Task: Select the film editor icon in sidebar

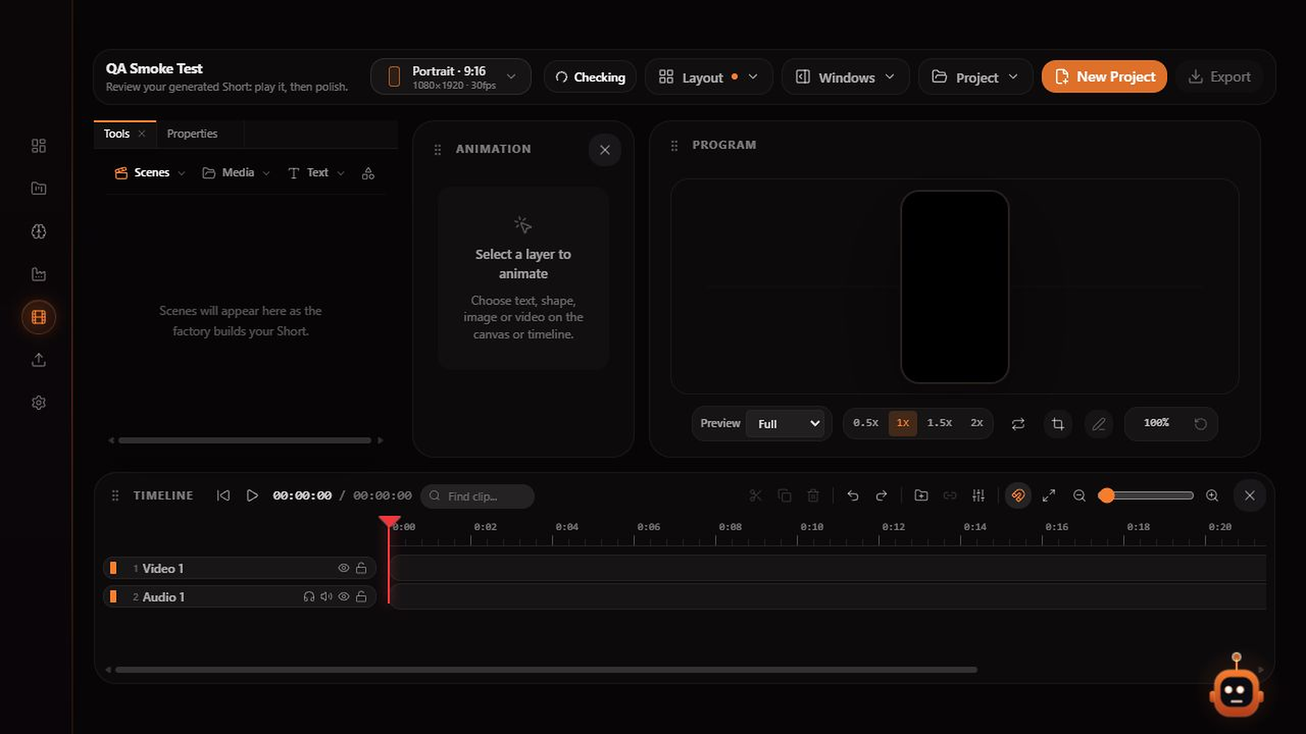Action: (x=38, y=317)
